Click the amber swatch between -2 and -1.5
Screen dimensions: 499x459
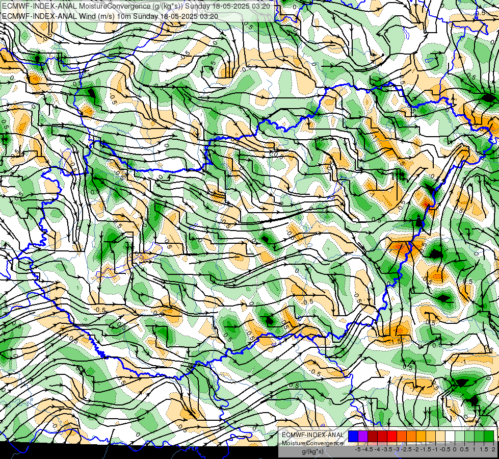pyautogui.click(x=421, y=436)
